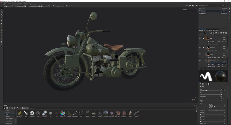Toggle visibility of first texture set

tap(200, 11)
